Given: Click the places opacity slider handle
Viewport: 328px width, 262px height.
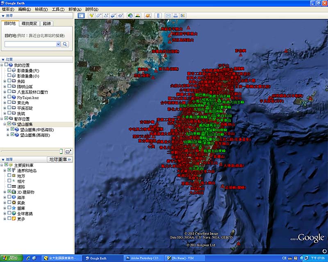Looking at the screenshot, I should pos(61,151).
